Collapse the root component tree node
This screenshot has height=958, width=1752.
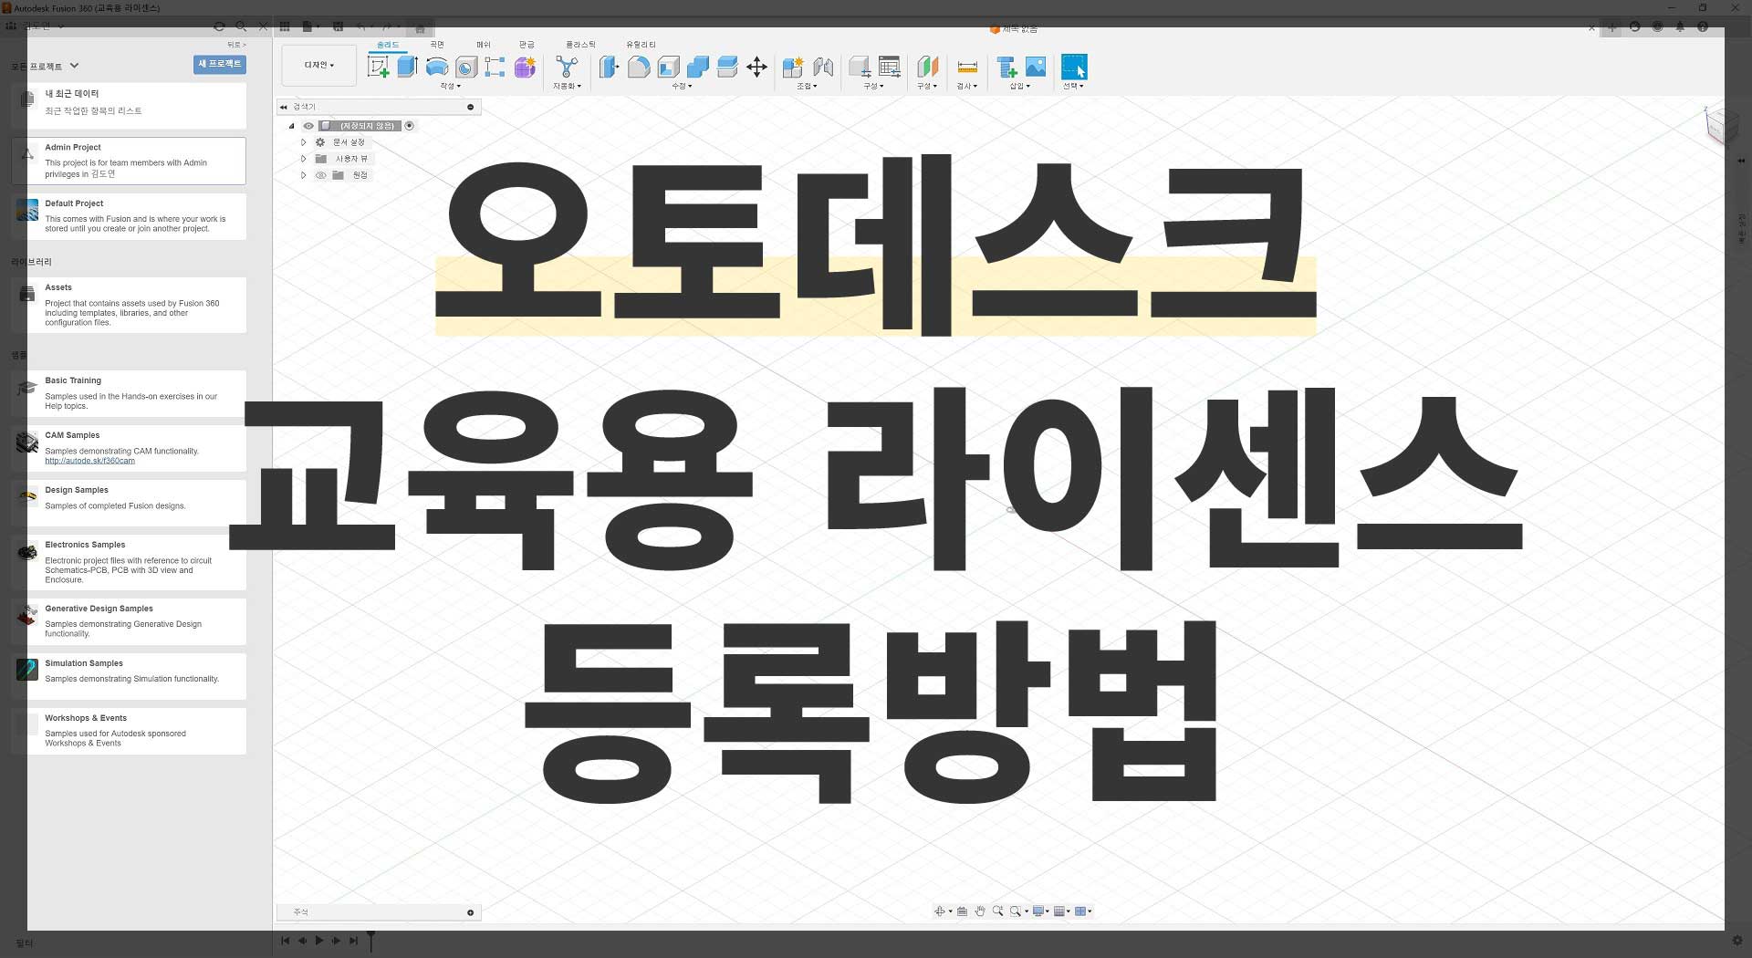292,126
